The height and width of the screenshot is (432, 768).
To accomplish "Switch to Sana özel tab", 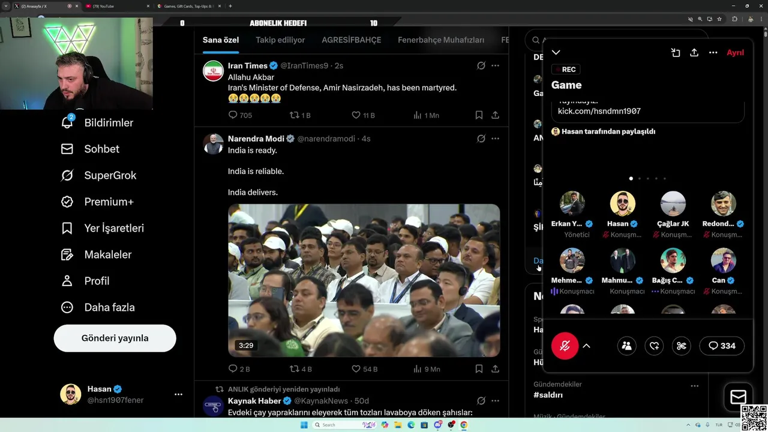I will click(x=221, y=40).
